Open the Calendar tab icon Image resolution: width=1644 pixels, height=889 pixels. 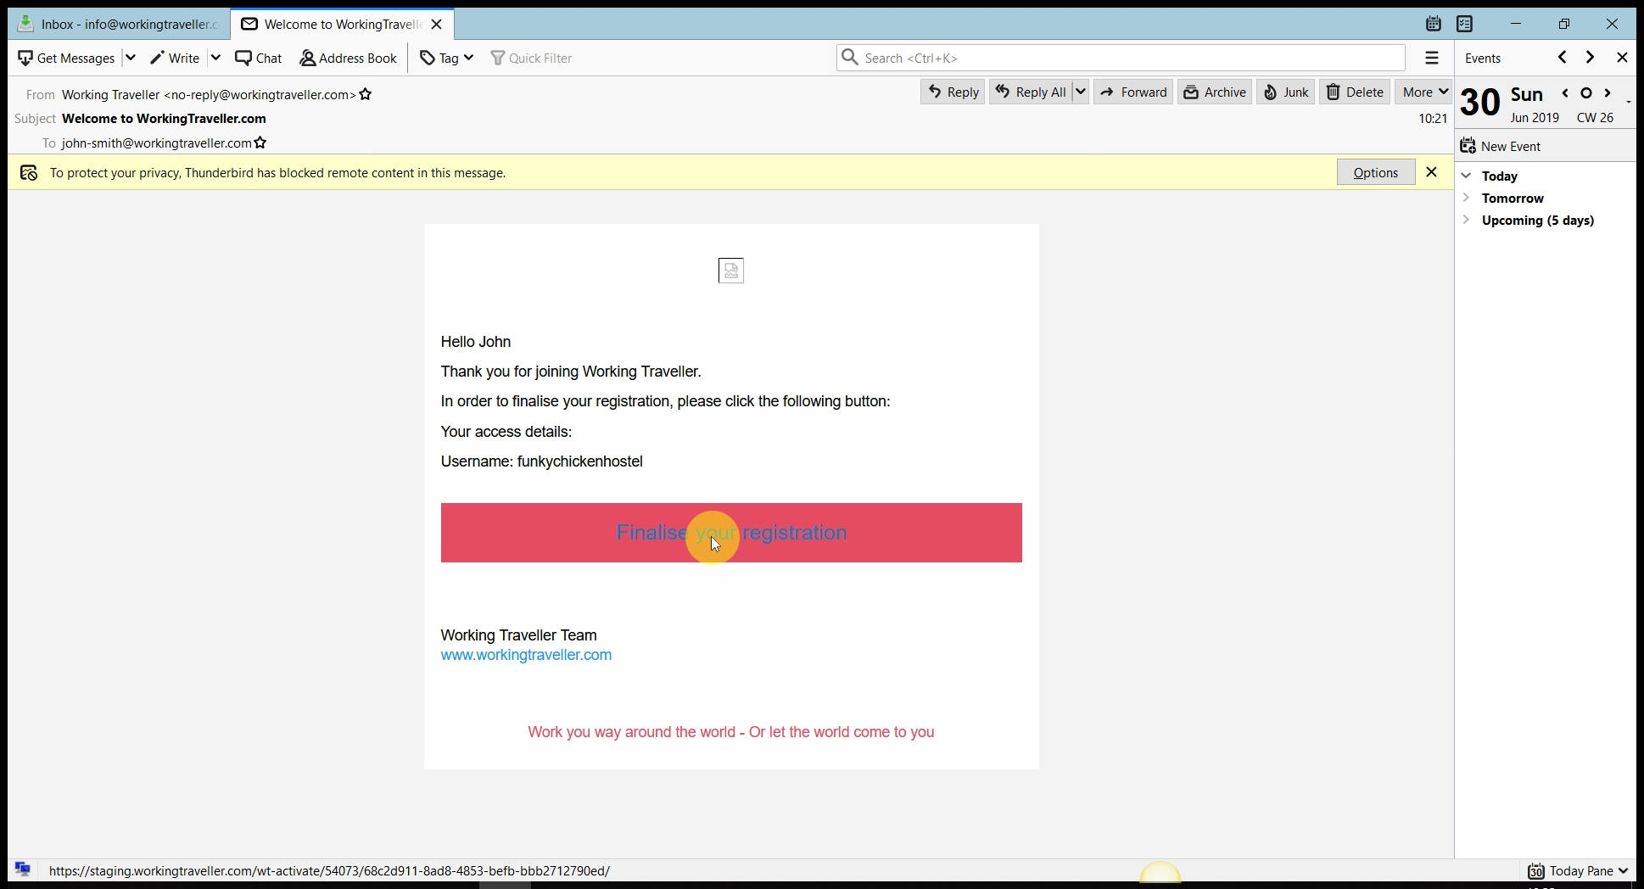[x=1434, y=24]
